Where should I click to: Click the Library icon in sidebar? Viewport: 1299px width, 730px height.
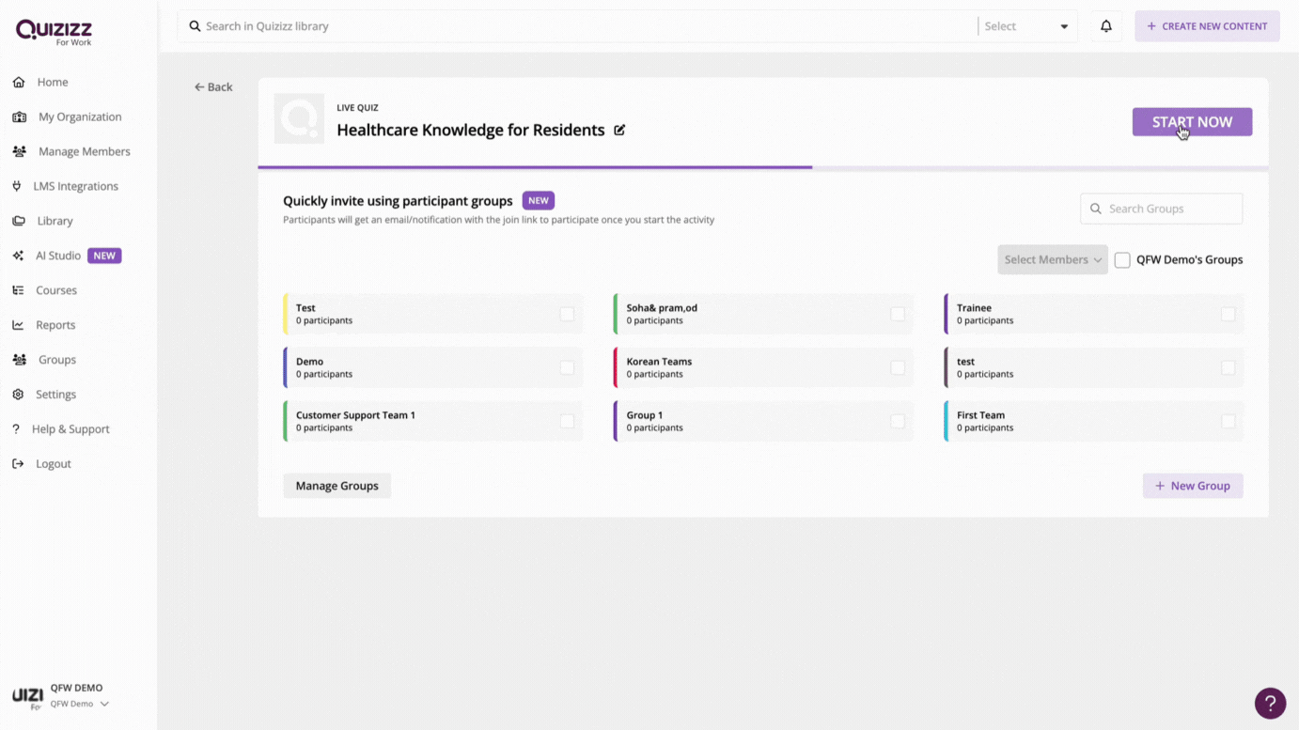pyautogui.click(x=19, y=221)
